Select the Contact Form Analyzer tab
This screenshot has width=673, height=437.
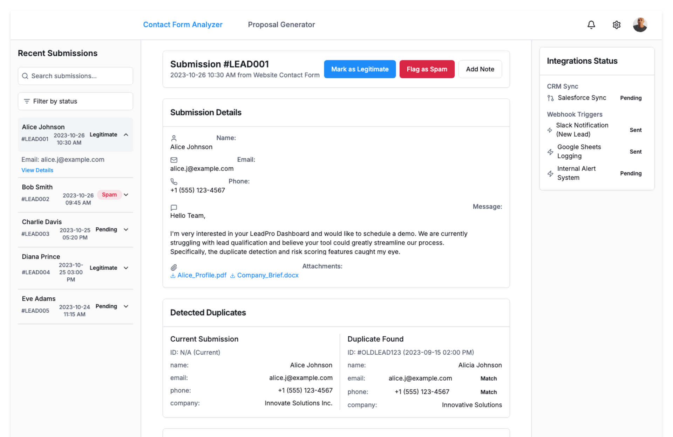coord(183,25)
